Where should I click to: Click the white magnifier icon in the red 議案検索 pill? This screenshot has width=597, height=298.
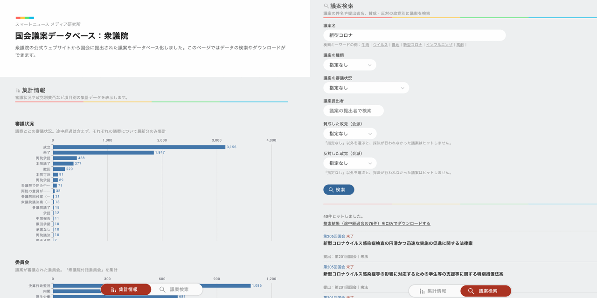472,291
